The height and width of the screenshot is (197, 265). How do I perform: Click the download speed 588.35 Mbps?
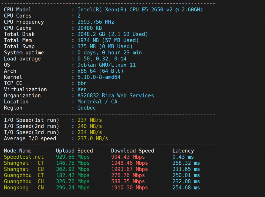(128, 181)
